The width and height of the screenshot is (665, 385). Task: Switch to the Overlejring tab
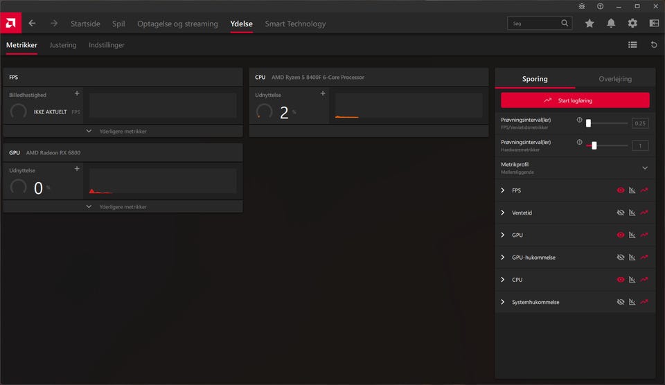click(x=615, y=79)
